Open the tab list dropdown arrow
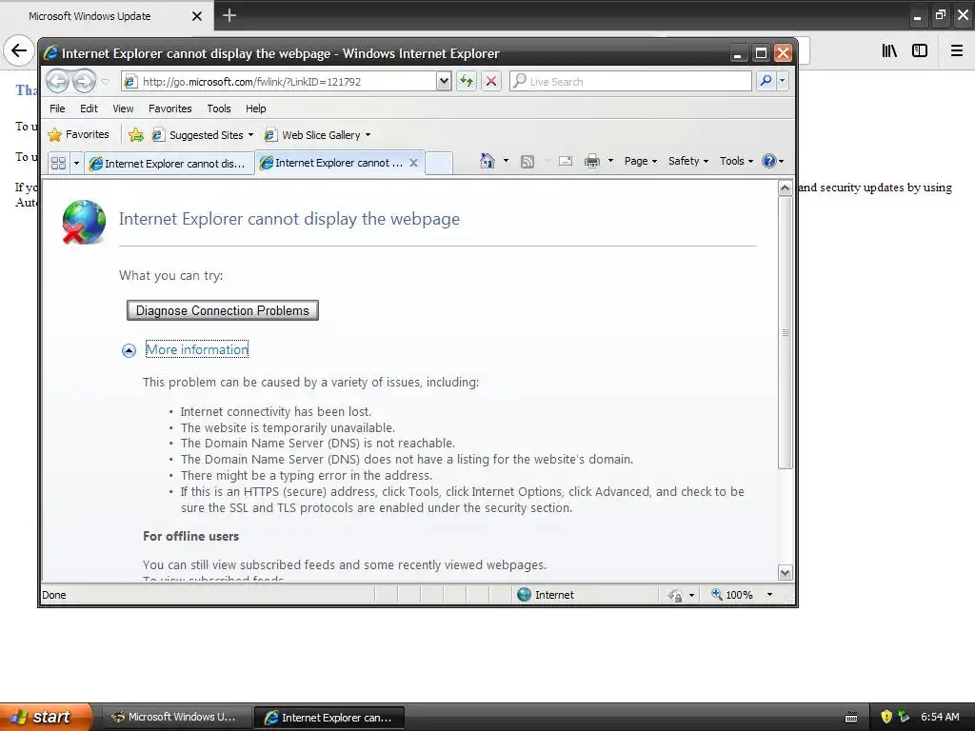The width and height of the screenshot is (975, 731). pos(76,163)
